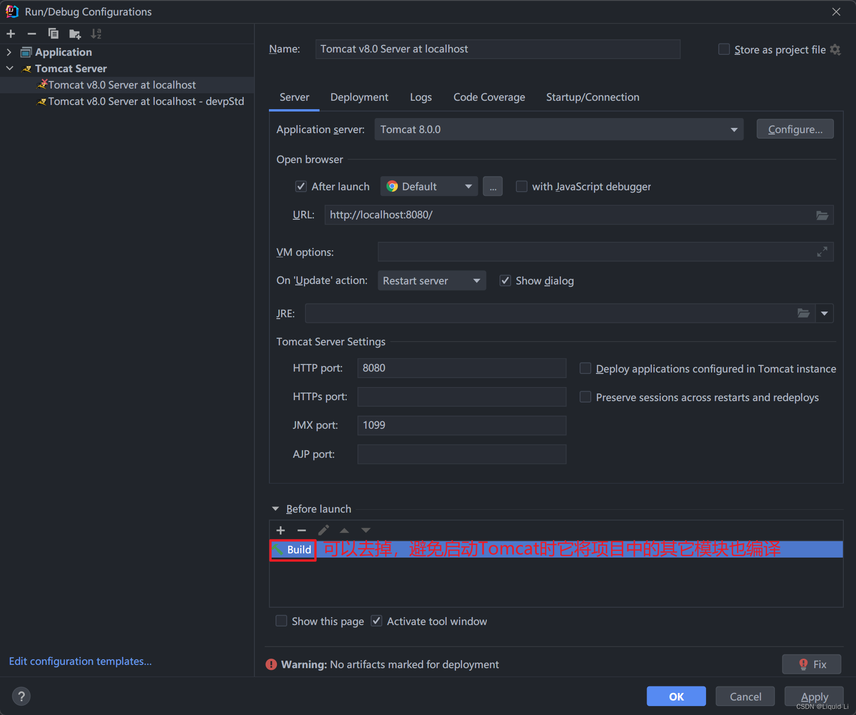Switch to the Deployment tab
The image size is (856, 715).
359,97
